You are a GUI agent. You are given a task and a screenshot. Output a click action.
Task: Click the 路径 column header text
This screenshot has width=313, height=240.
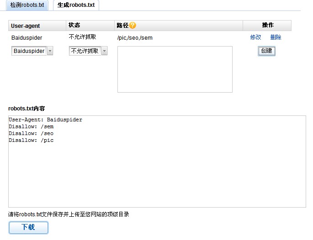(122, 26)
